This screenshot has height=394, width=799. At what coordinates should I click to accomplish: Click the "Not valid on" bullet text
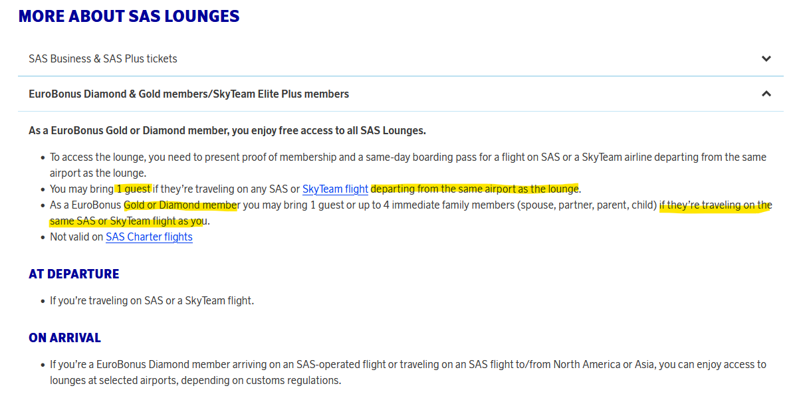(76, 237)
